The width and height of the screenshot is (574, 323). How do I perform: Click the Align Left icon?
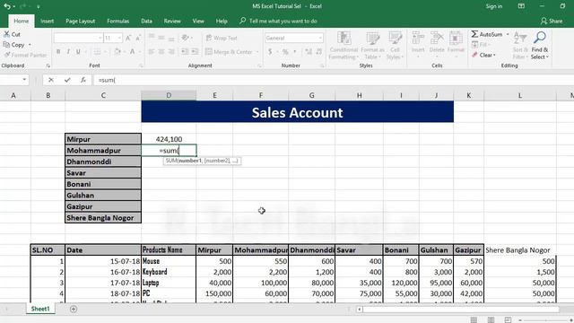point(152,52)
